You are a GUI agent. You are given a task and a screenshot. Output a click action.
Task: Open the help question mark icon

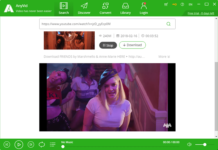click(x=182, y=4)
